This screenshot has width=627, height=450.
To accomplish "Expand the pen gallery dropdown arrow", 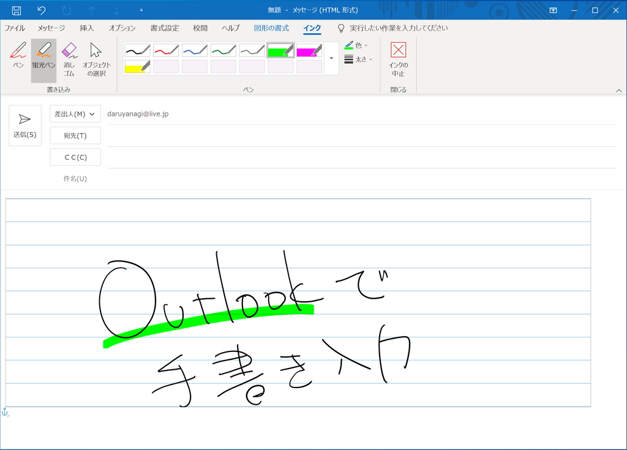I will pyautogui.click(x=331, y=58).
